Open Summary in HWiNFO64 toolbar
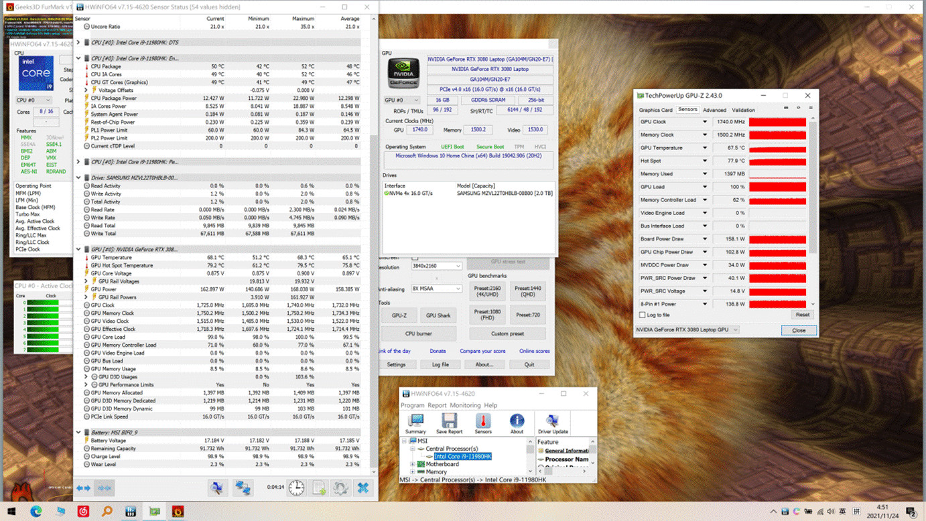 [x=415, y=423]
